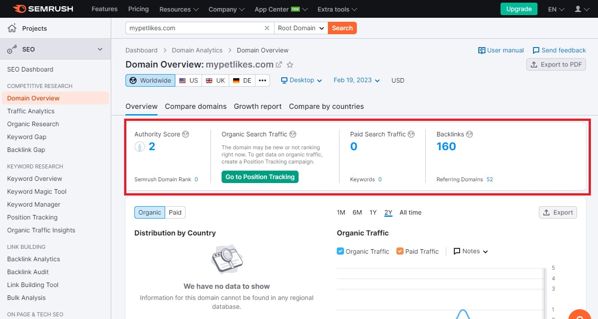Open the Referring Domains value 52
The height and width of the screenshot is (319, 598).
489,179
